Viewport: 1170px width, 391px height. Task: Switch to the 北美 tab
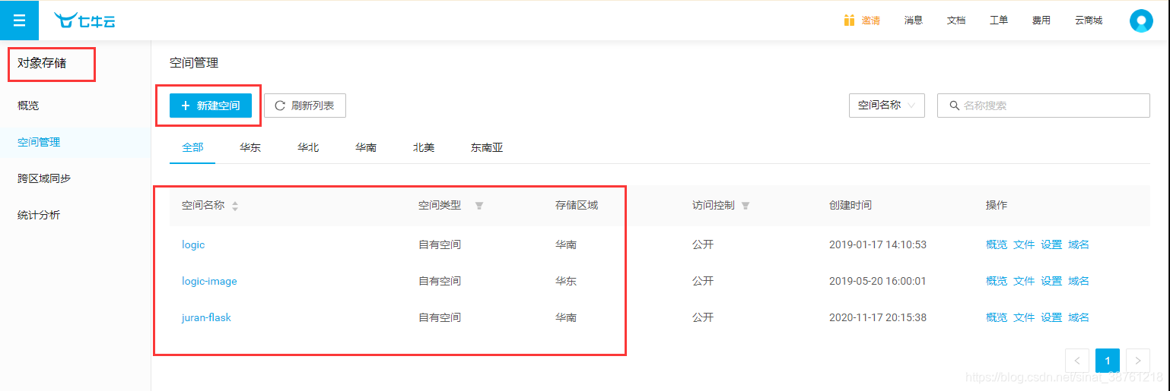click(x=424, y=147)
